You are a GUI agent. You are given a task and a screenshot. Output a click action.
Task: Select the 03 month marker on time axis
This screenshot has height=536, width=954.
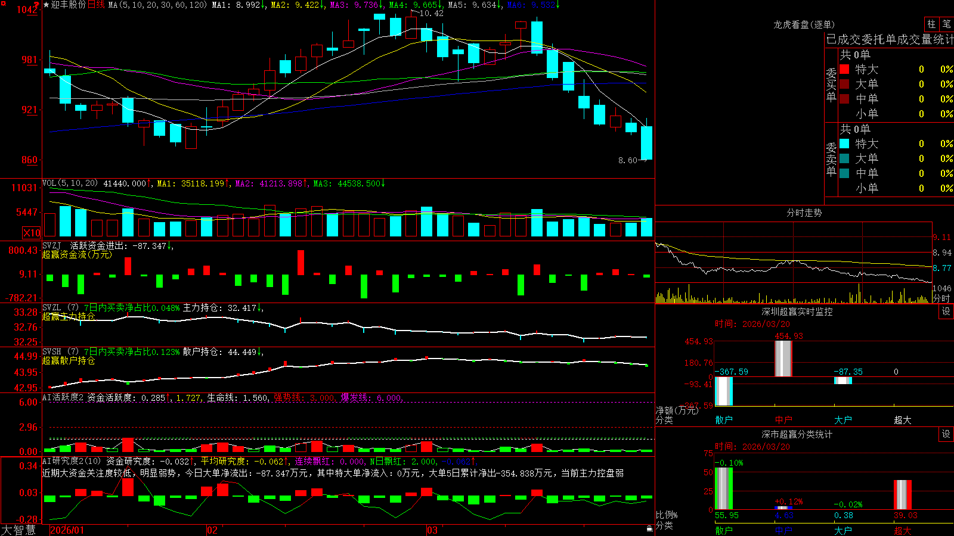pyautogui.click(x=432, y=530)
